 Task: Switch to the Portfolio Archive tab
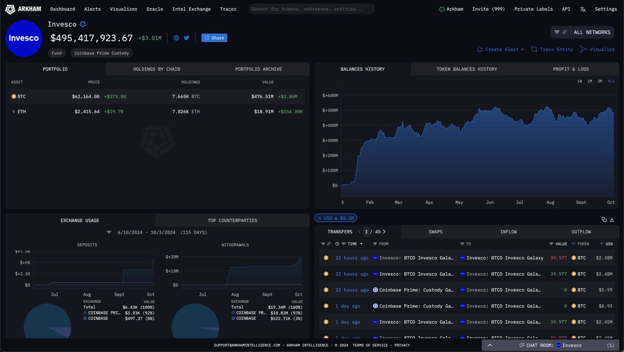point(258,69)
